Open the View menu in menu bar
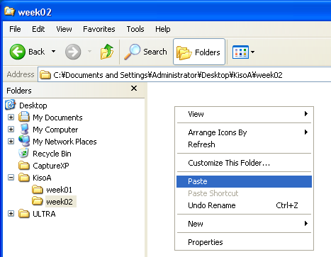 coord(64,29)
